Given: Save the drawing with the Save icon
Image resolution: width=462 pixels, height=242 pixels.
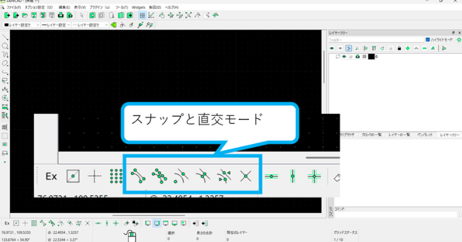Looking at the screenshot, I should pyautogui.click(x=34, y=15).
